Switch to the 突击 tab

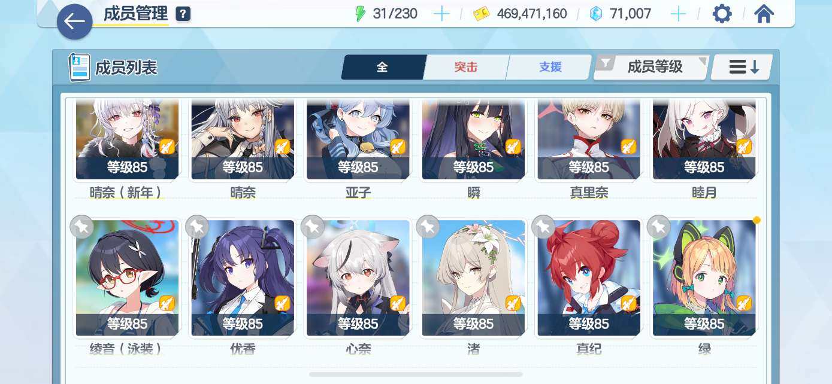466,67
